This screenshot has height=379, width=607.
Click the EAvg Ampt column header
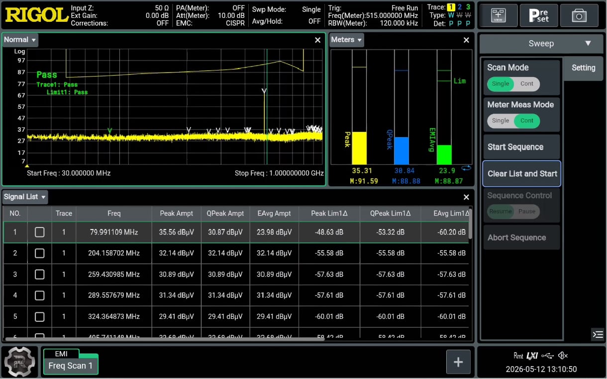coord(275,214)
